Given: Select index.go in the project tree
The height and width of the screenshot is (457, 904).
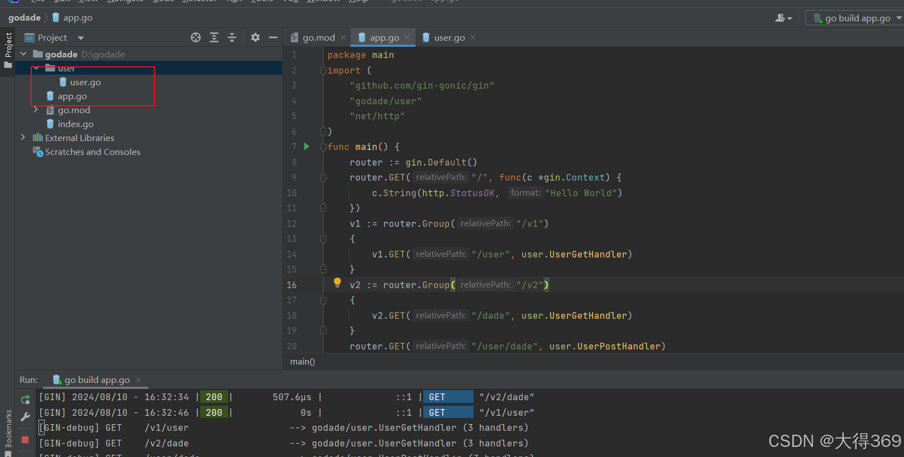Looking at the screenshot, I should [x=75, y=124].
